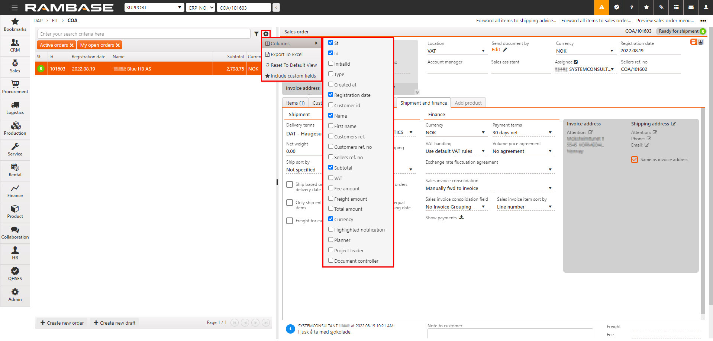Uncheck the Name column checkbox
The width and height of the screenshot is (713, 341).
click(x=330, y=115)
